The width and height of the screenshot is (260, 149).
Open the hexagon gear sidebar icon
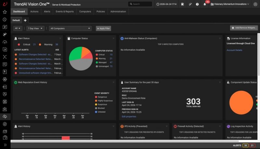pos(5,124)
